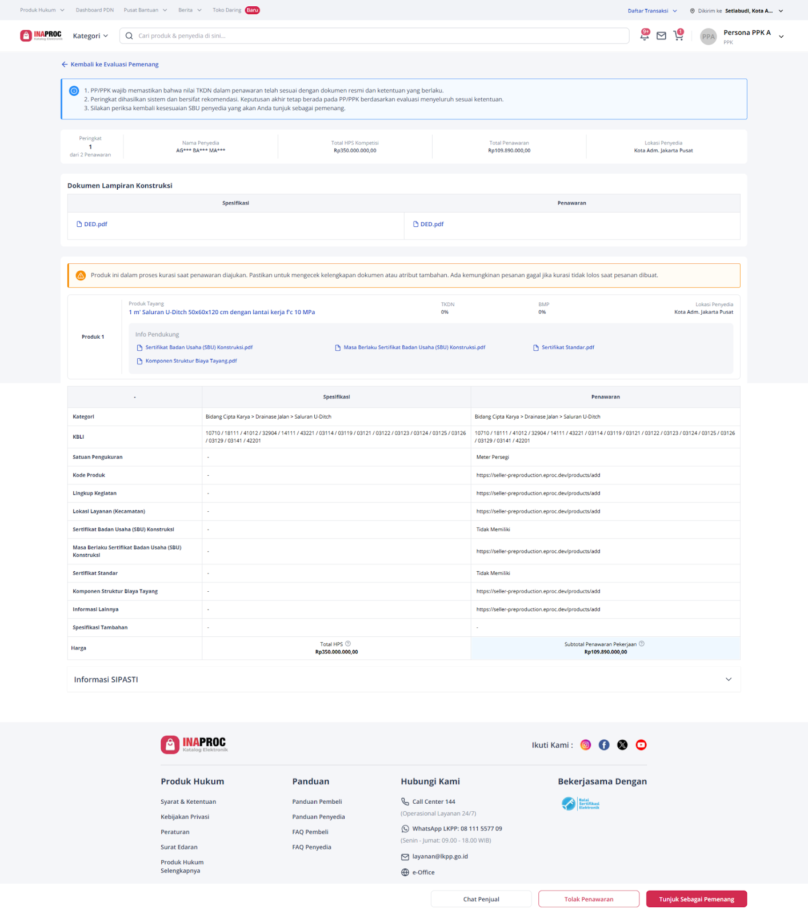Open DED.pdf under Penawaran column
Image resolution: width=808 pixels, height=914 pixels.
(x=429, y=225)
